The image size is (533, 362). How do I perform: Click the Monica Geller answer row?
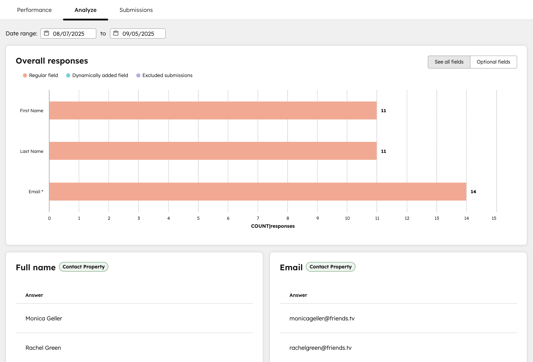[x=43, y=318]
